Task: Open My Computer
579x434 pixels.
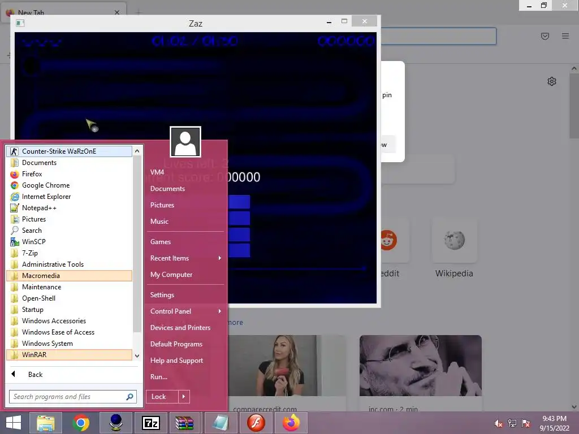Action: tap(185, 275)
